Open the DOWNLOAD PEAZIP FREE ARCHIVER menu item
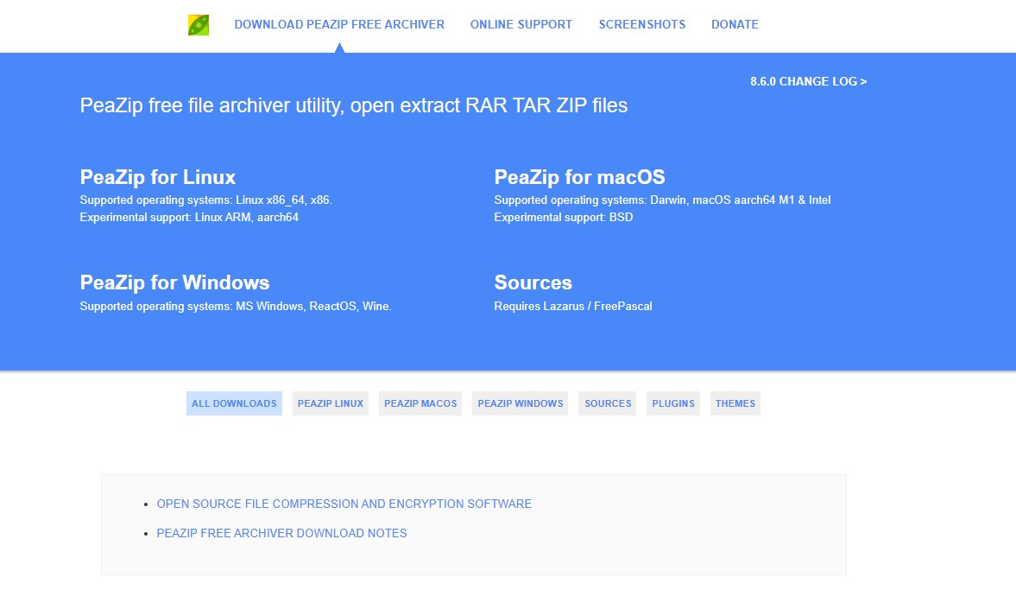Viewport: 1016px width, 590px height. click(339, 24)
